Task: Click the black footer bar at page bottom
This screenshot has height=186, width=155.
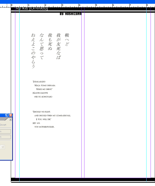Action: [x=83, y=179]
